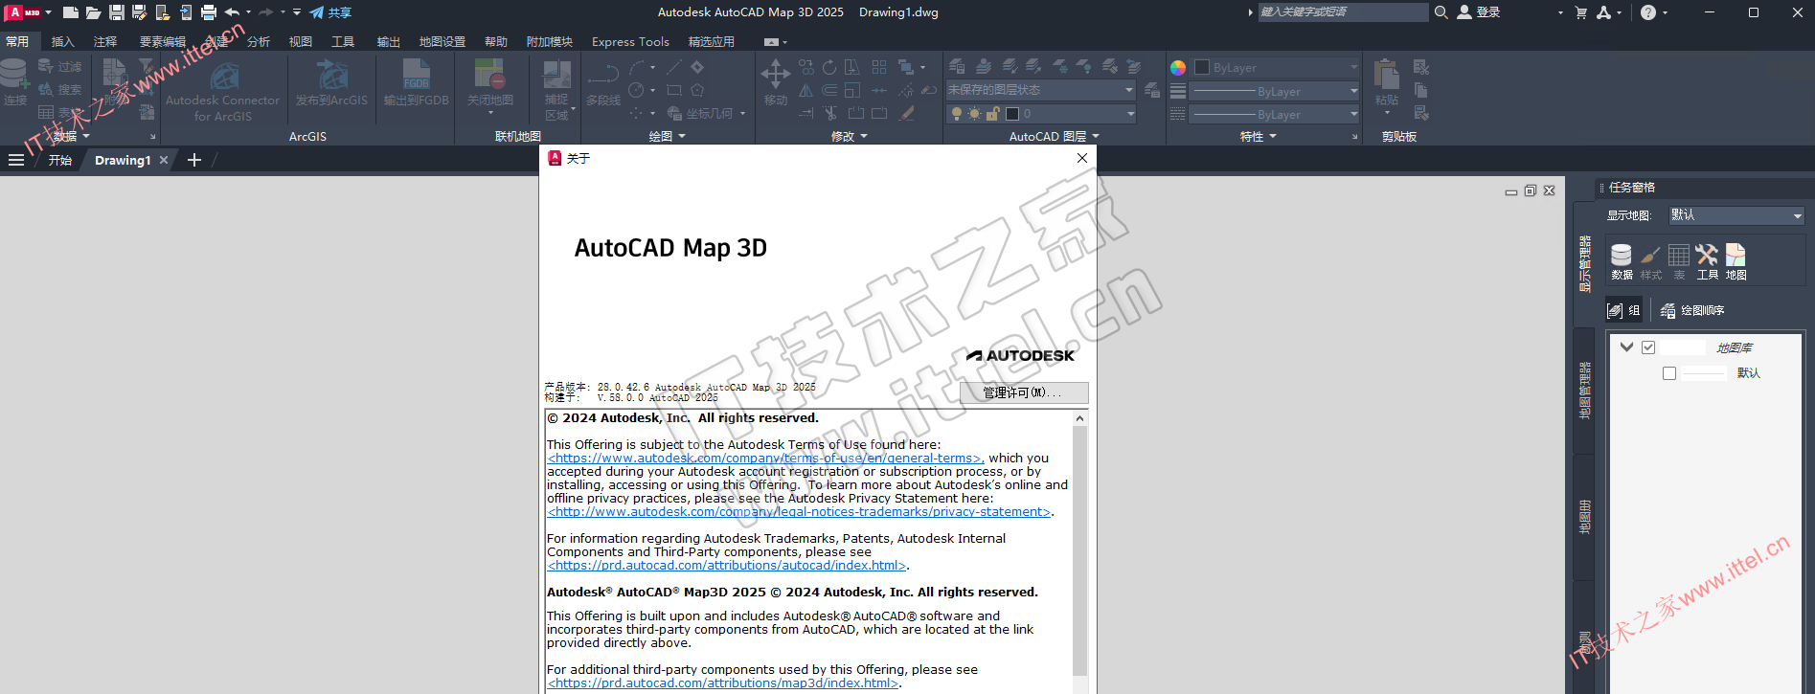Open the file tabs hamburger menu
This screenshot has height=694, width=1815.
pos(16,160)
